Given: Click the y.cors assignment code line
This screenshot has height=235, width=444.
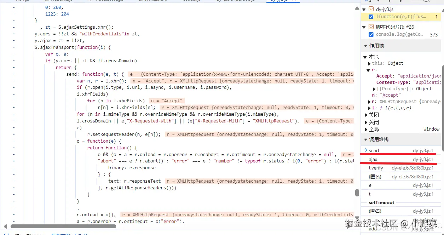Looking at the screenshot, I should [x=87, y=34].
